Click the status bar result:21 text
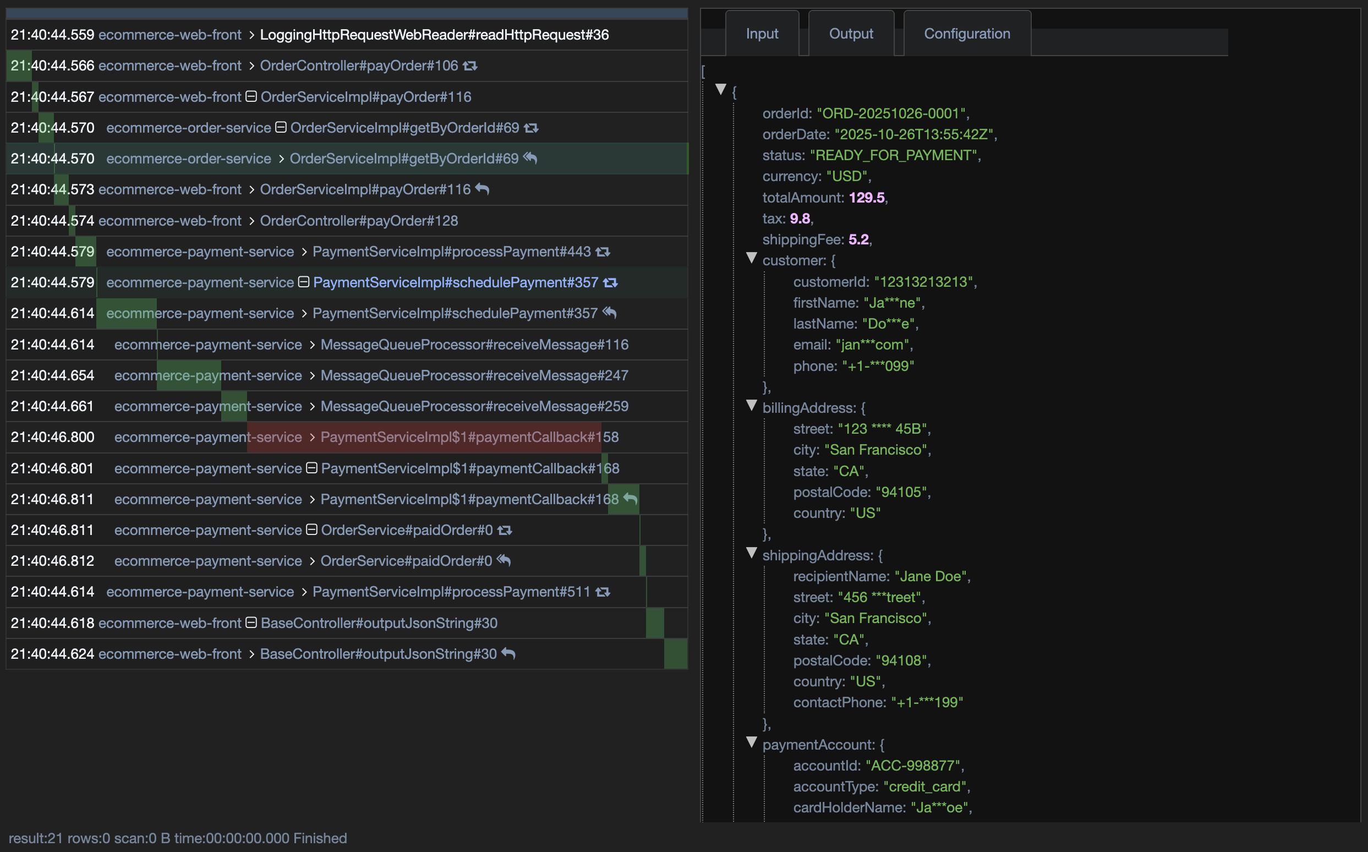The height and width of the screenshot is (852, 1368). [36, 838]
